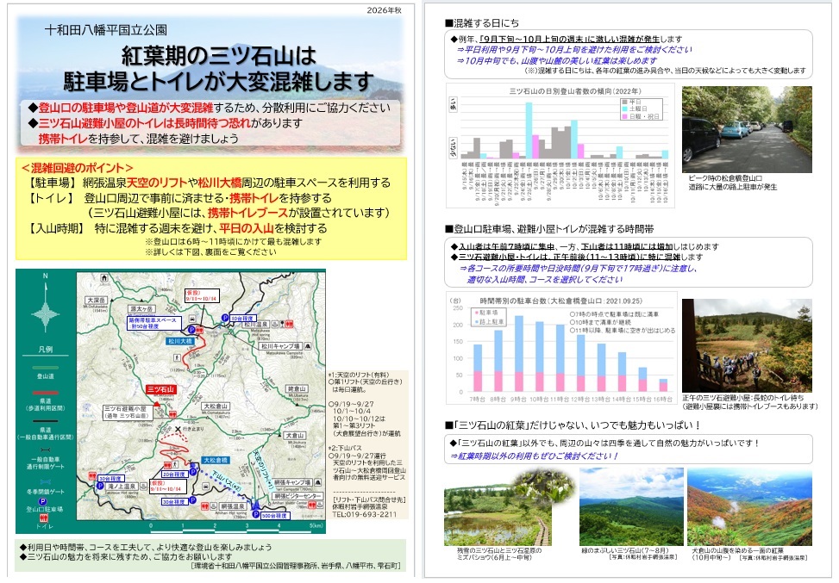839x583 pixels.
Task: Click the 三ツ石避難小屋 label box on the map
Action: pyautogui.click(x=128, y=412)
